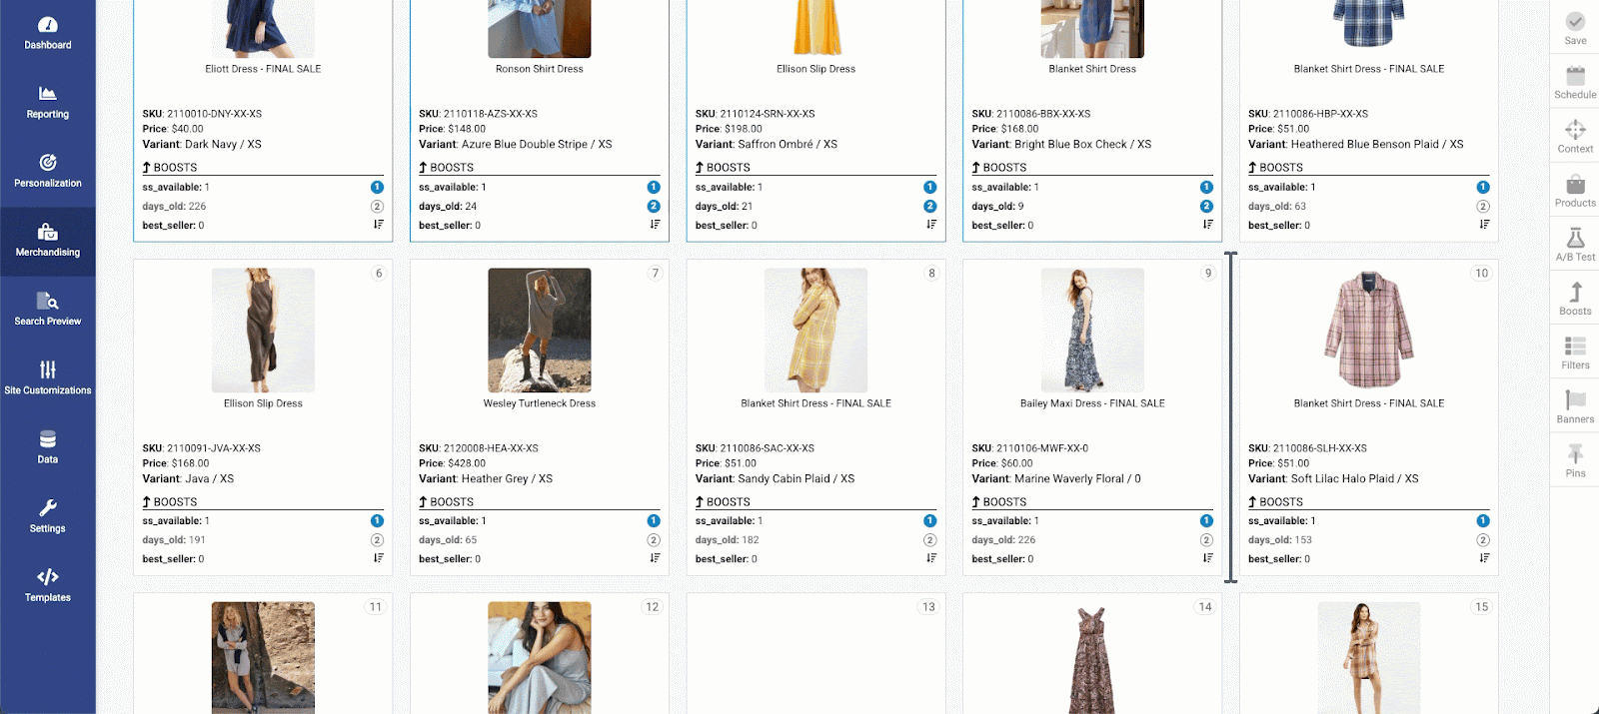
Task: Open the Context panel
Action: (x=1575, y=136)
